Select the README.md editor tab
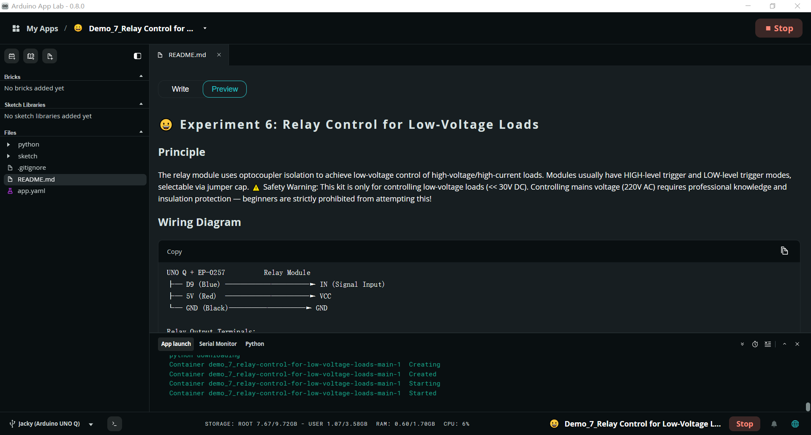This screenshot has height=435, width=811. click(189, 55)
